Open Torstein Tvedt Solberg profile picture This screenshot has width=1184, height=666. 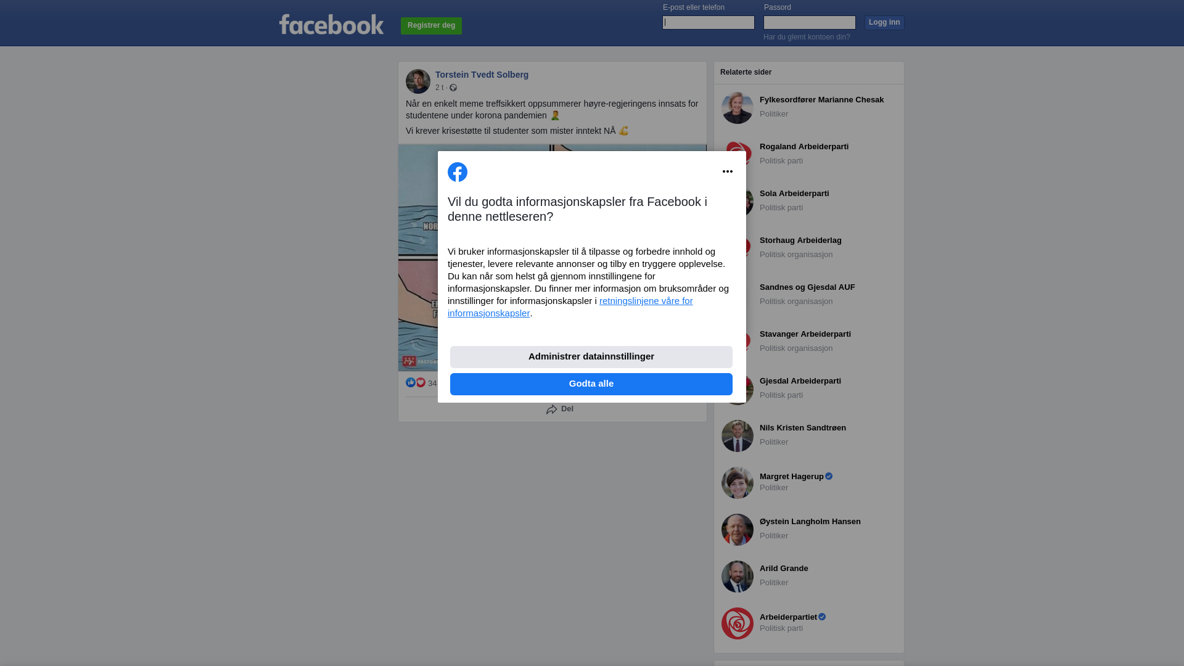click(x=418, y=81)
